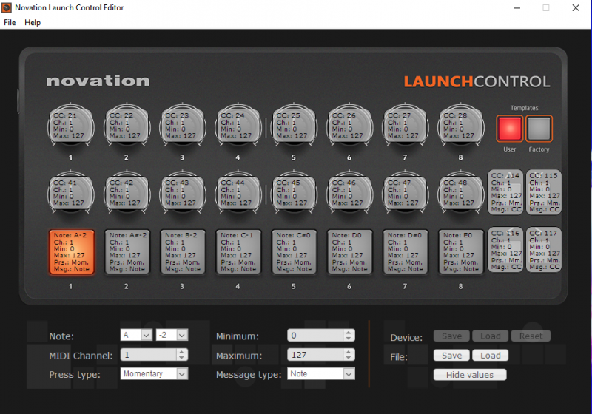
Task: Select pad 3 with Note: B-2
Action: [x=183, y=252]
